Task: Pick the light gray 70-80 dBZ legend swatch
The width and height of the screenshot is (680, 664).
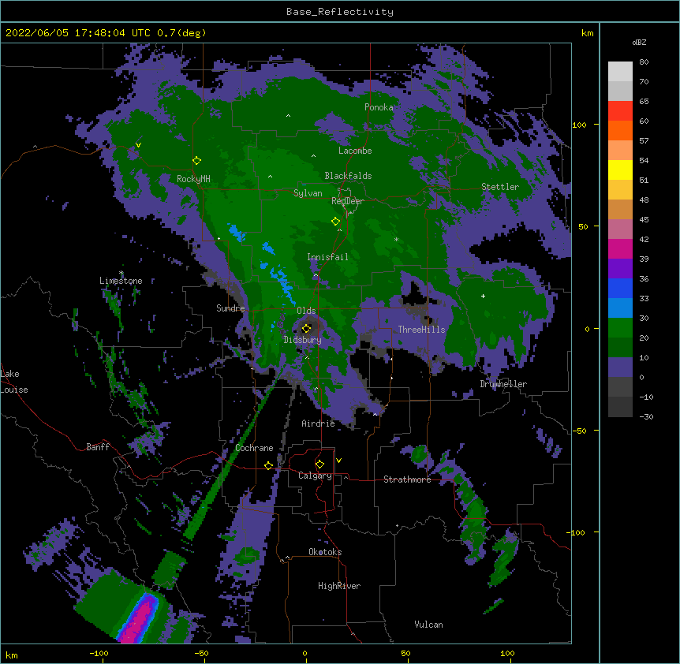Action: click(x=620, y=71)
